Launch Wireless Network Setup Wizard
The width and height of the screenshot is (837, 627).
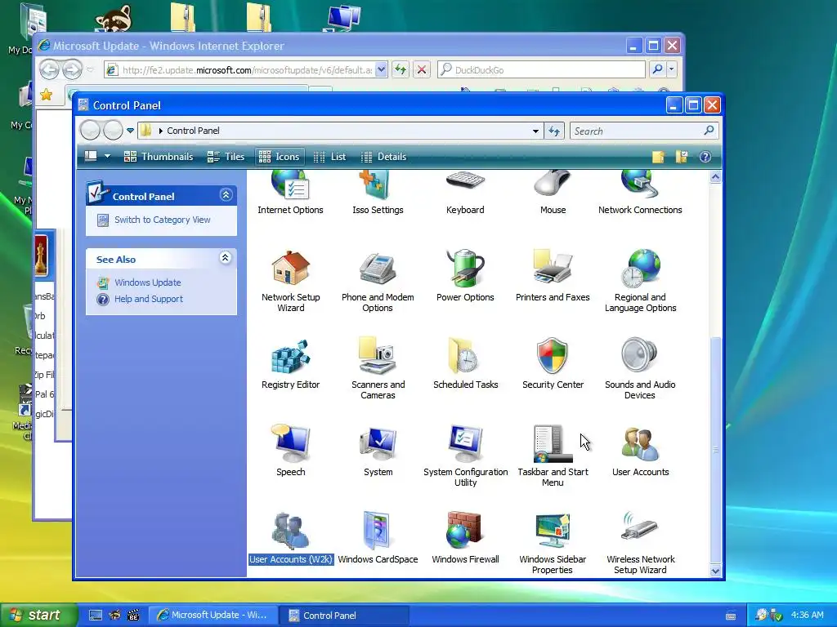click(640, 543)
